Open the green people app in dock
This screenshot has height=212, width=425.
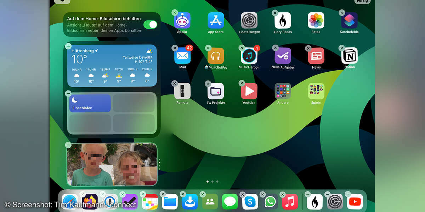[x=210, y=202]
